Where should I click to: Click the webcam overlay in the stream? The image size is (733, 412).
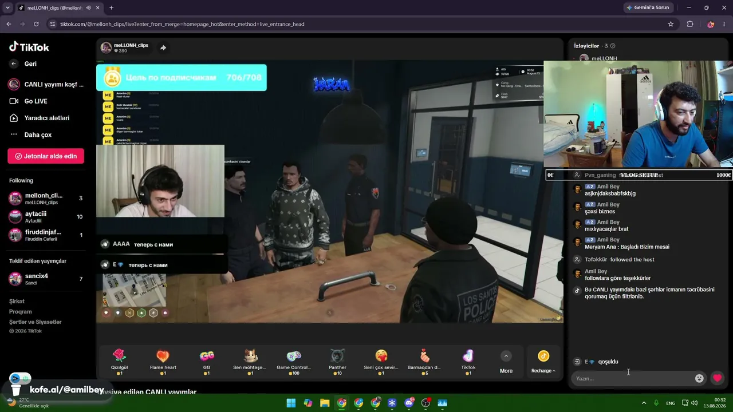(160, 181)
